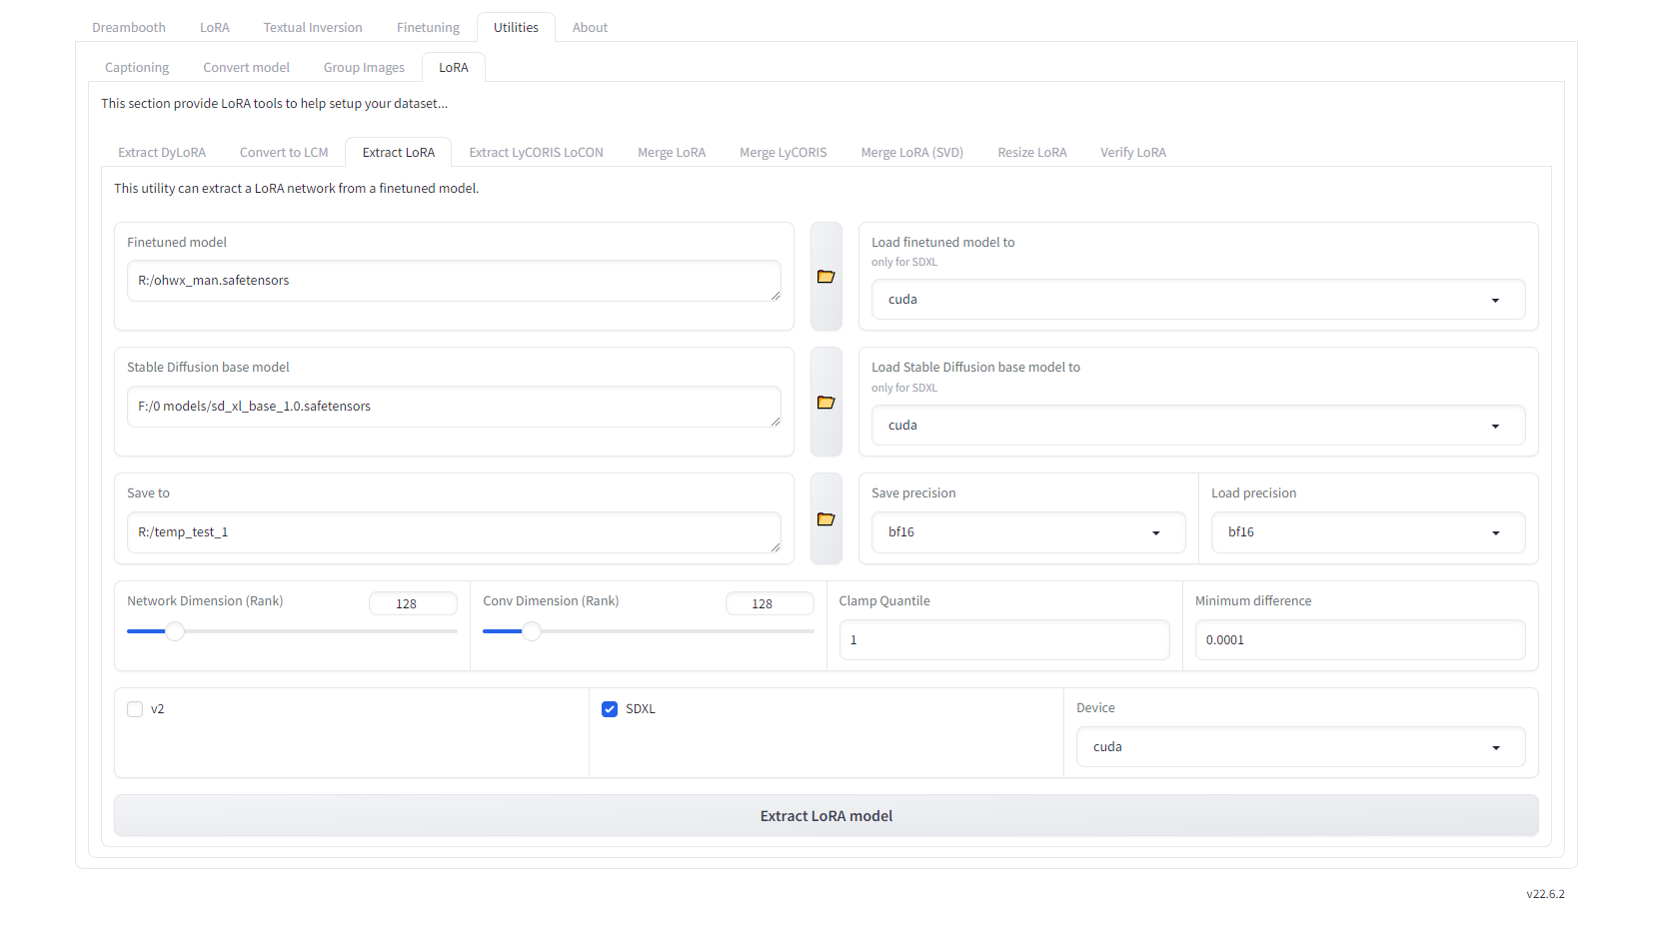Open the Resize LoRA tab
Viewport: 1664px width, 942px height.
tap(1032, 153)
